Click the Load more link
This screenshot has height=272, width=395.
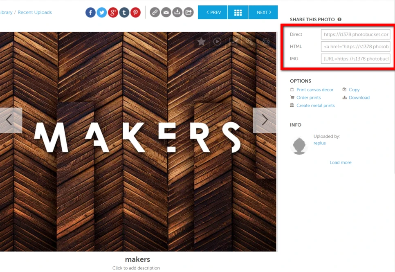[x=340, y=162]
